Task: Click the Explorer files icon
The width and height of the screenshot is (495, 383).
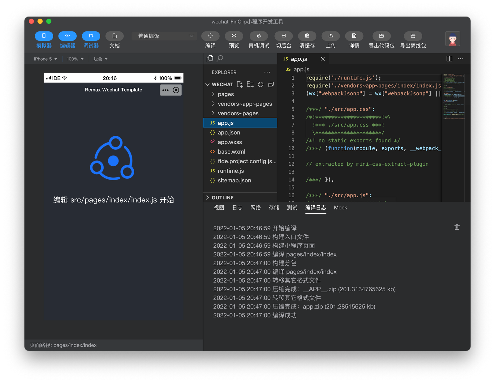Action: [x=210, y=58]
